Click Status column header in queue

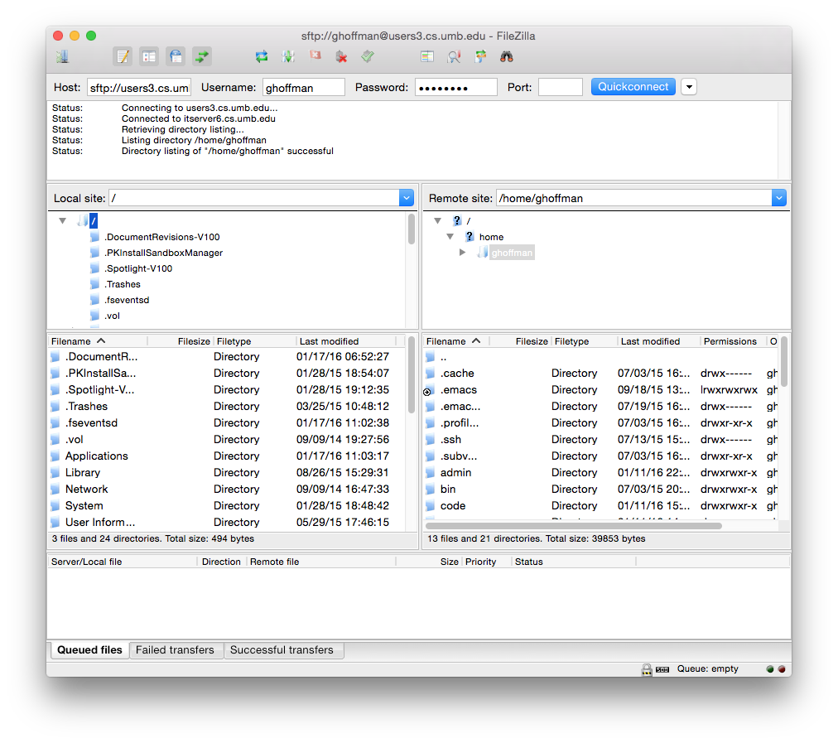click(574, 562)
